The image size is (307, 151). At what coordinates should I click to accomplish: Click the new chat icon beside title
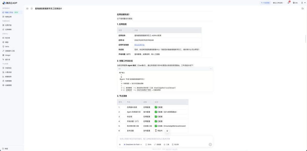coord(32,8)
